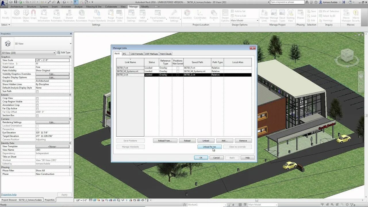Collapse the Camera properties section

point(70,119)
